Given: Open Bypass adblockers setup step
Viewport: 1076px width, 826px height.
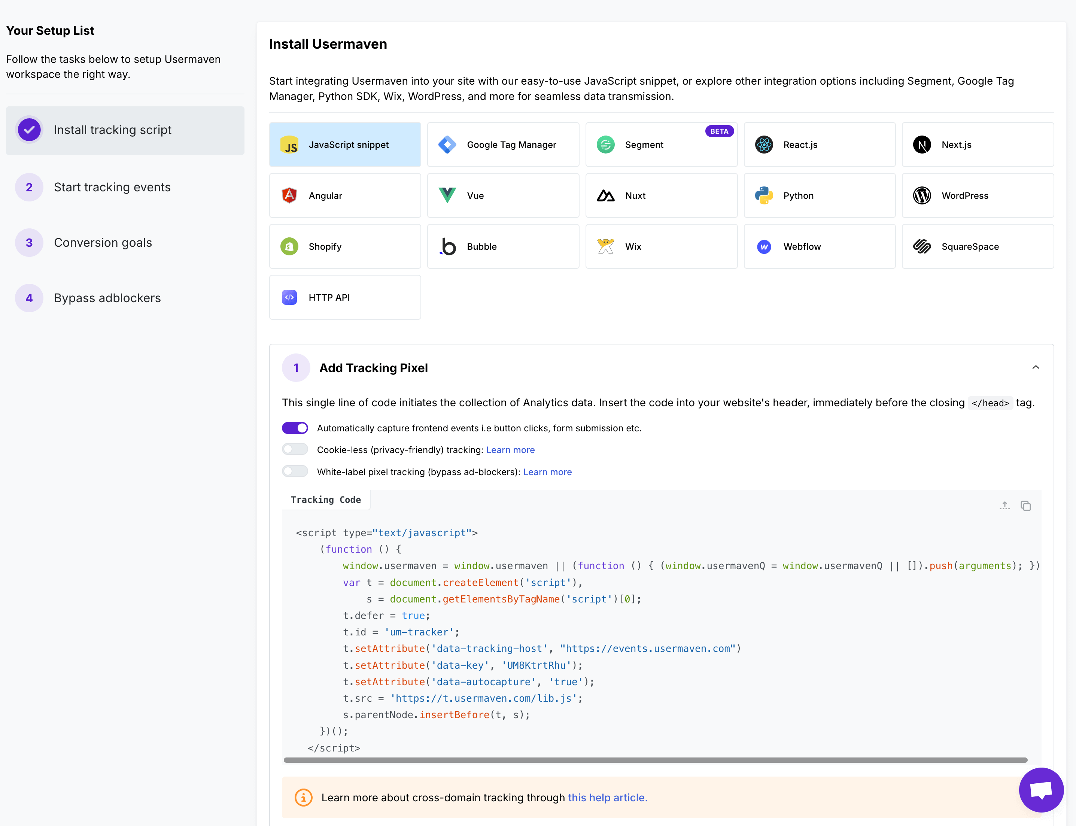Looking at the screenshot, I should (x=107, y=298).
